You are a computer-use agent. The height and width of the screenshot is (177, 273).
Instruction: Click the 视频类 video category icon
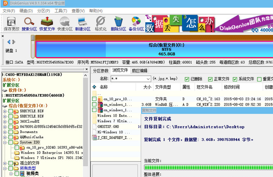[x=22, y=173]
